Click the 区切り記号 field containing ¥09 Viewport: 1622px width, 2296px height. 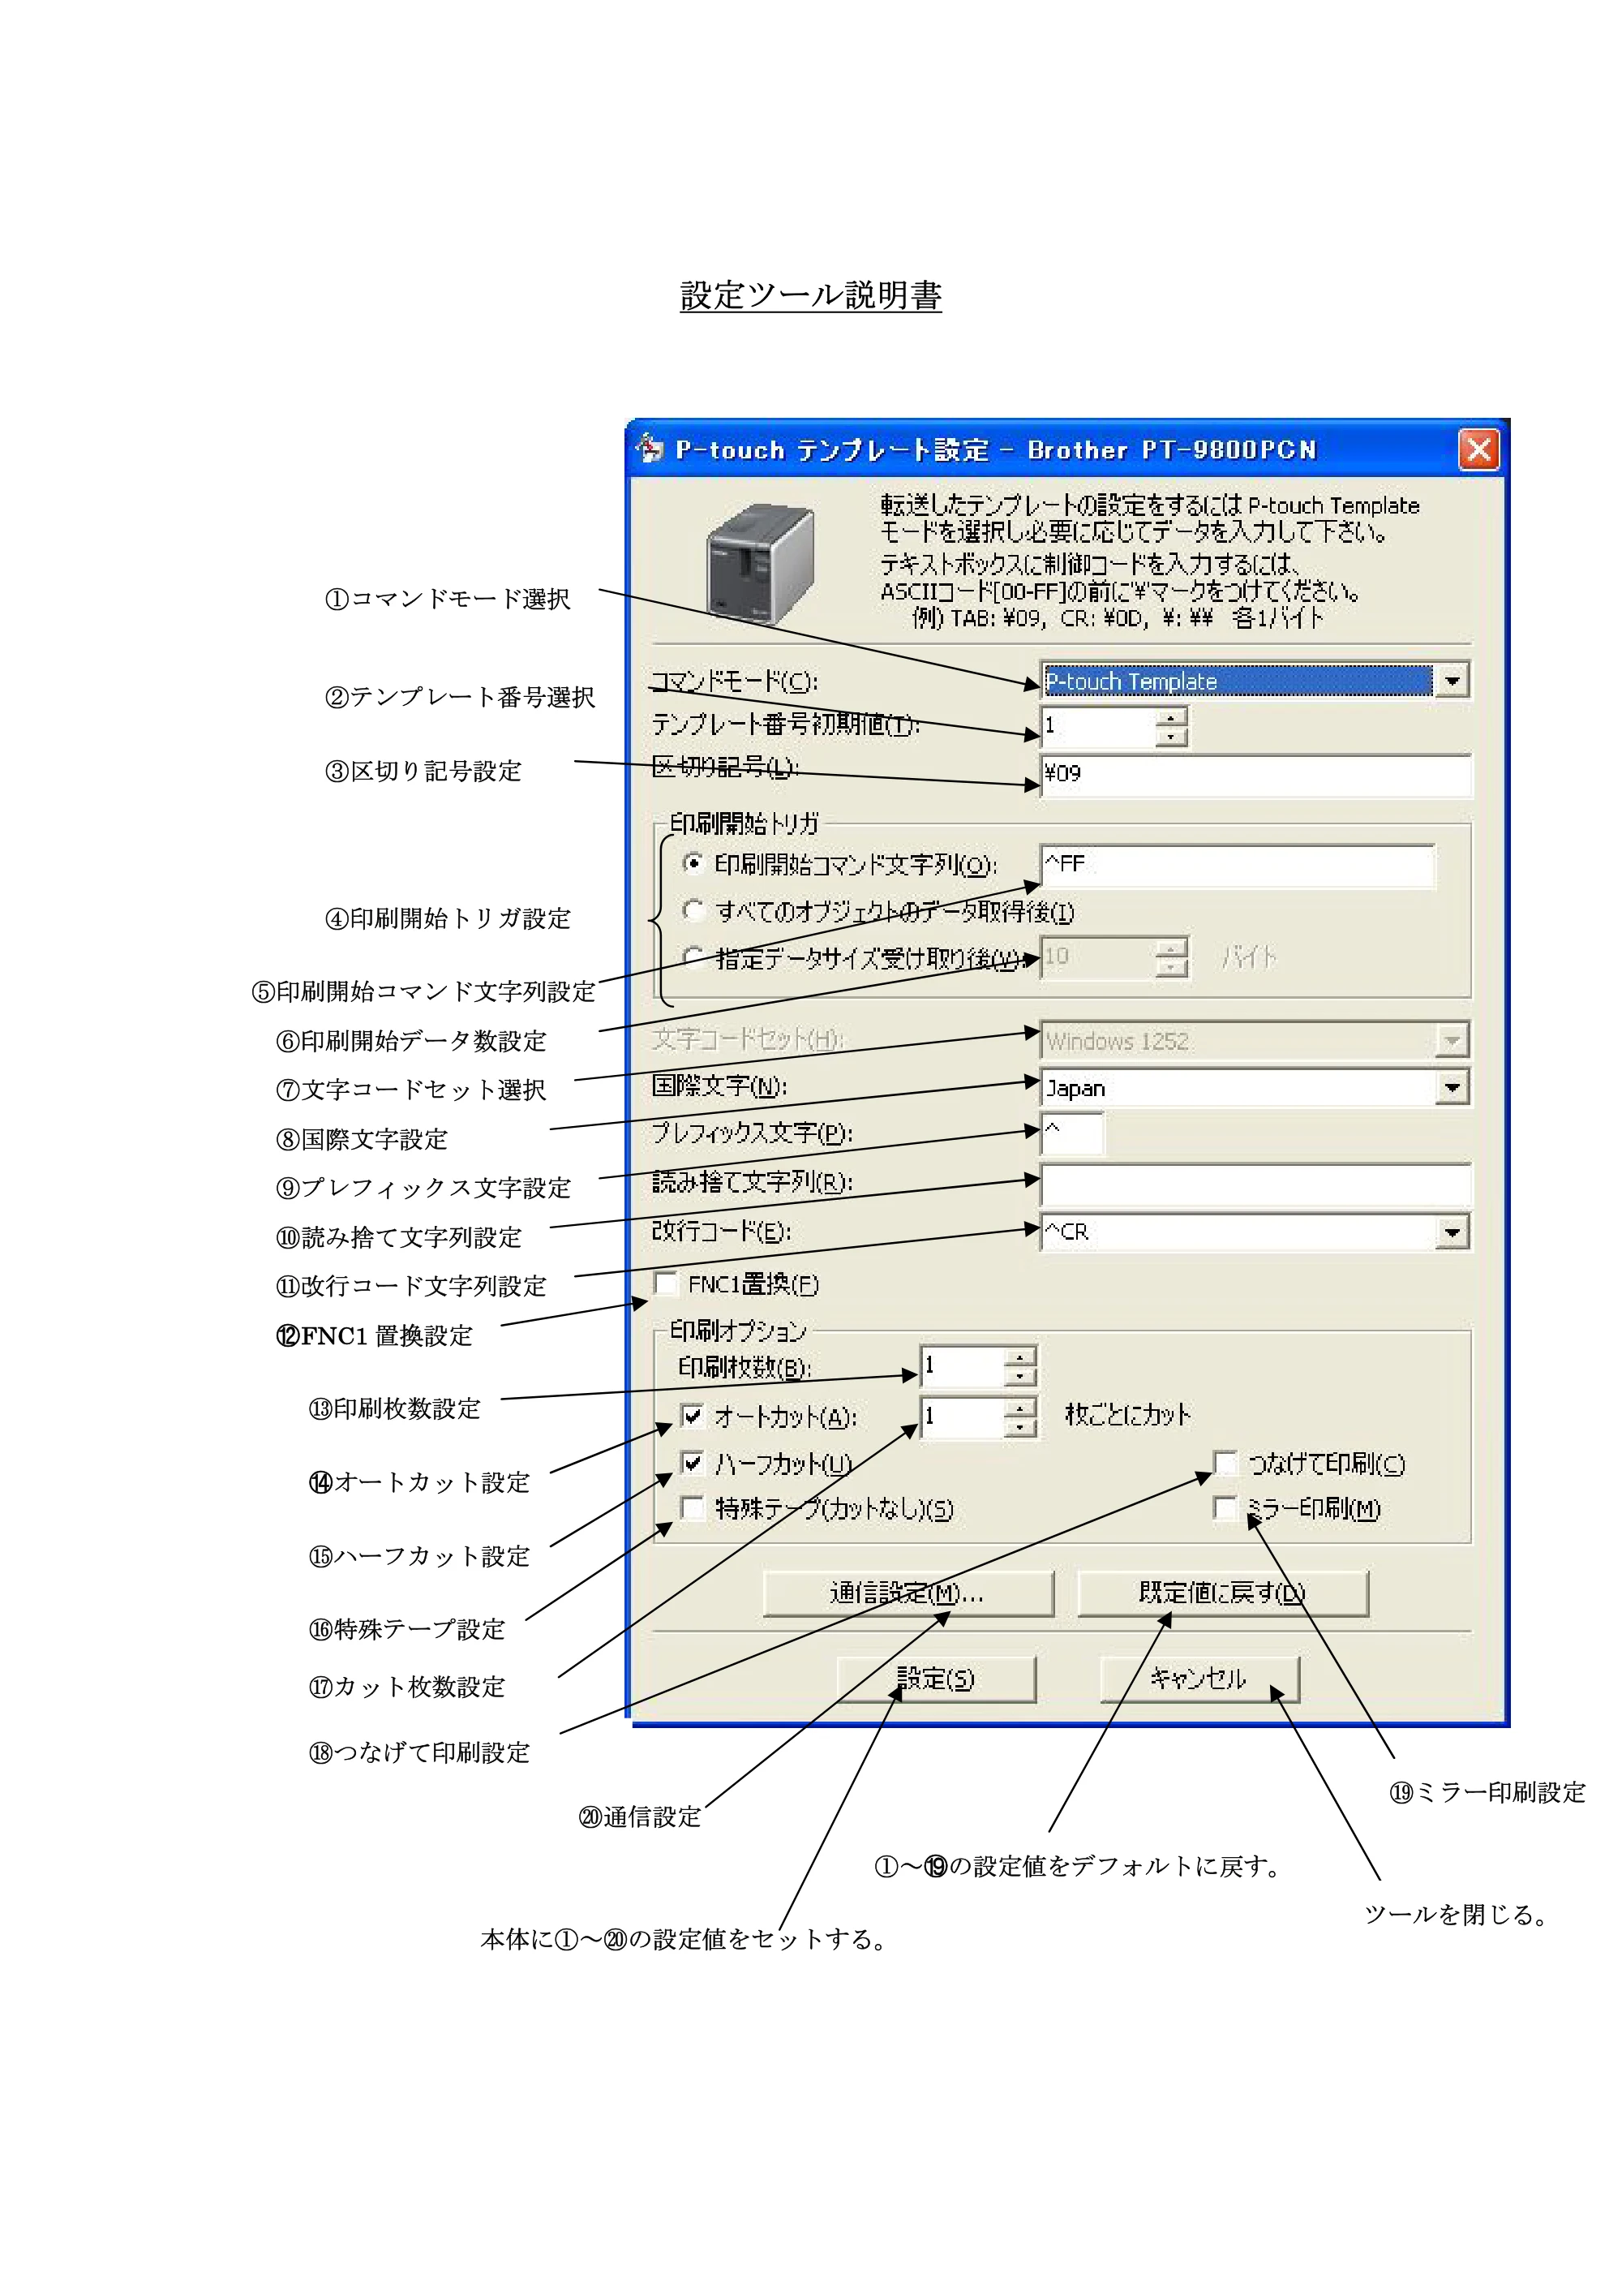[x=1255, y=775]
